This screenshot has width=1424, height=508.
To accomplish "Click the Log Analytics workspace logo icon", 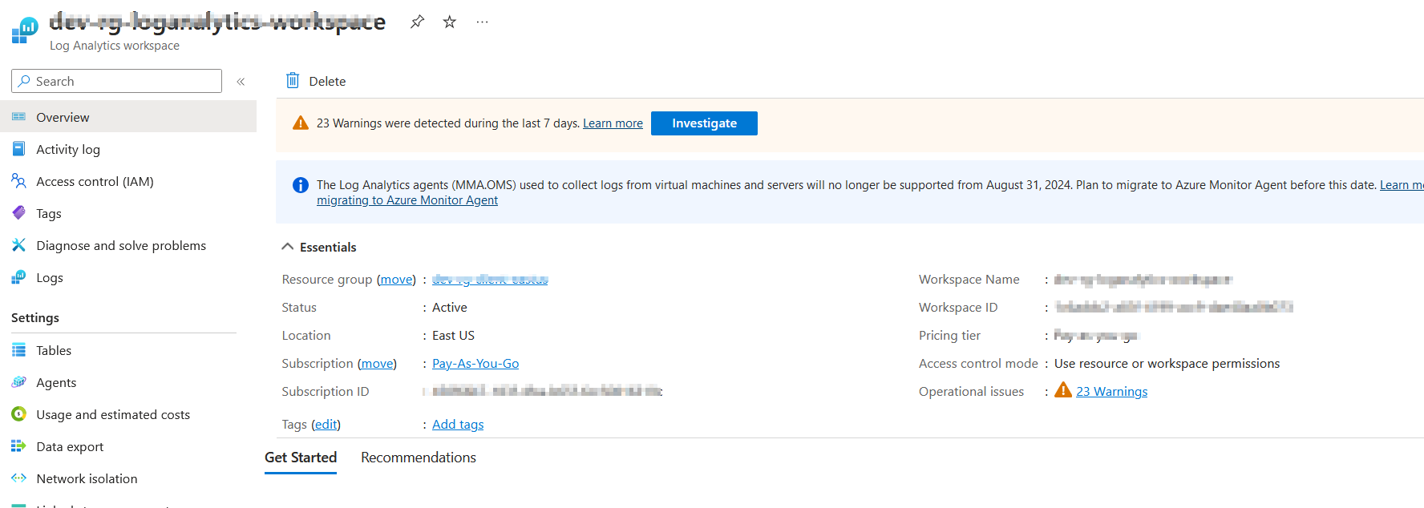I will point(25,30).
